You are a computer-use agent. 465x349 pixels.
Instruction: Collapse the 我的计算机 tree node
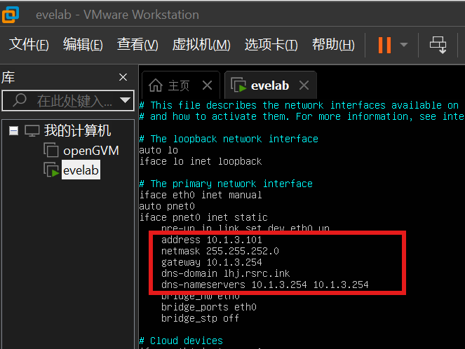14,131
